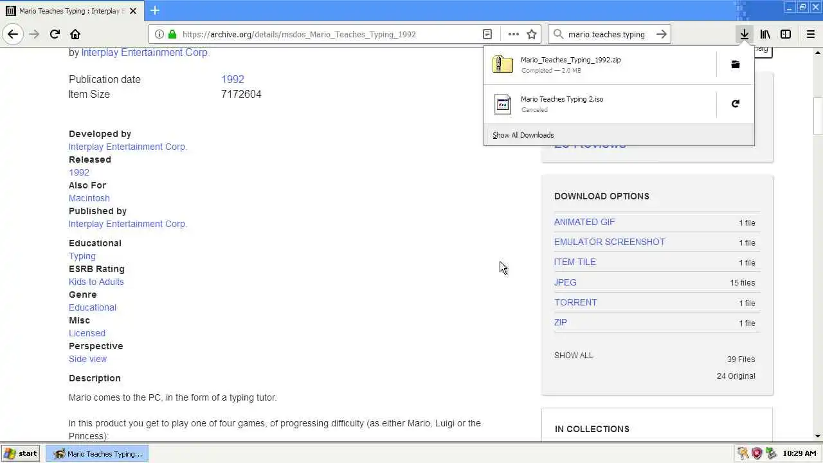Click the page vertical scrollbar thumb
This screenshot has height=463, width=823.
(x=817, y=116)
